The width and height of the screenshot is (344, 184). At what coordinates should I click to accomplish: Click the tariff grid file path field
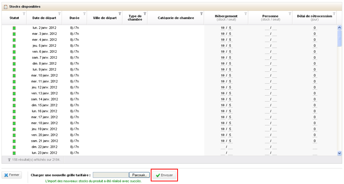110,175
